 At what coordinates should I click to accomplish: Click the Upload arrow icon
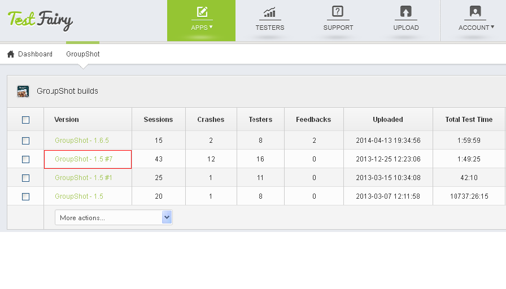click(x=405, y=12)
